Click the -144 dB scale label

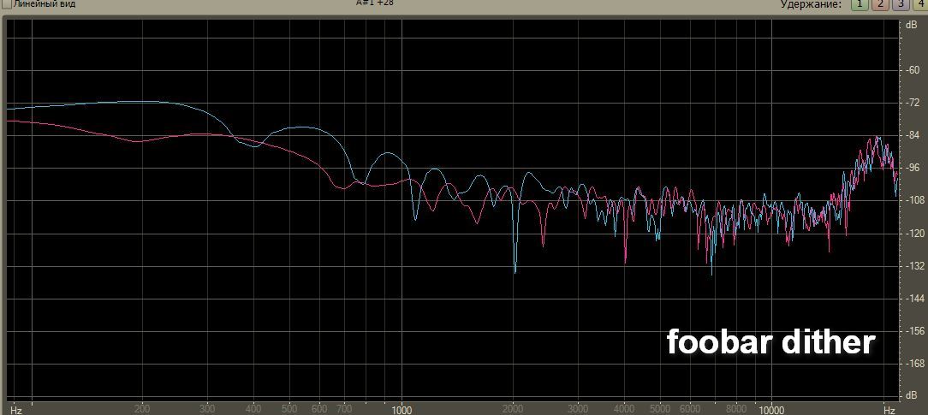pyautogui.click(x=913, y=299)
